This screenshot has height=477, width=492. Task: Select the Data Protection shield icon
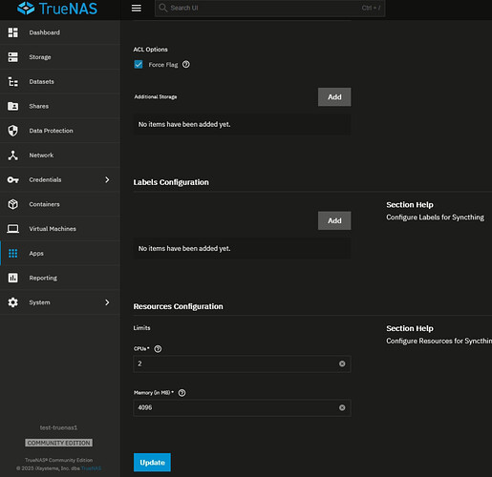tap(13, 131)
